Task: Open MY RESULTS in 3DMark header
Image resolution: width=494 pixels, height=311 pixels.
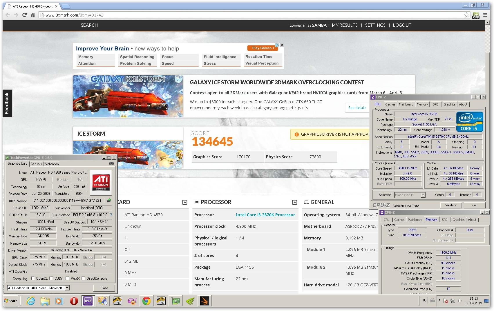Action: (x=345, y=25)
